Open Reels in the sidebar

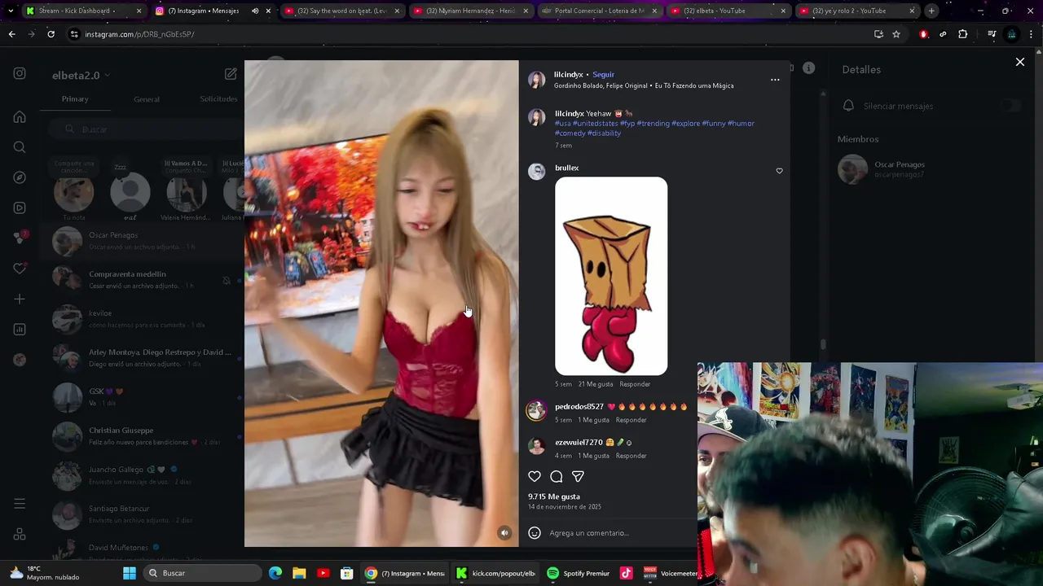20,208
